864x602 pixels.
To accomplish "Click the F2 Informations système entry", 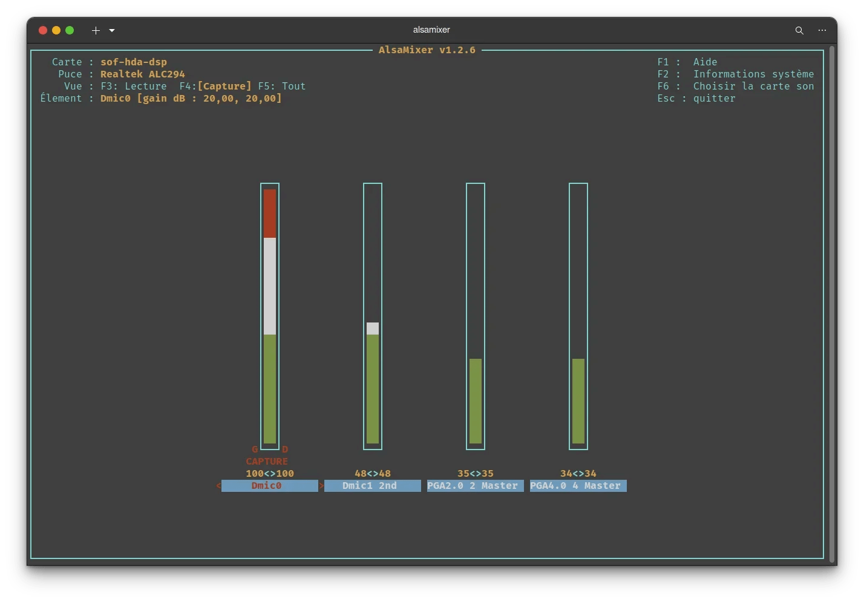I will [x=736, y=74].
